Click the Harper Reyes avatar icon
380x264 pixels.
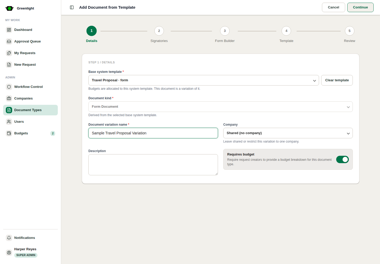point(9,253)
